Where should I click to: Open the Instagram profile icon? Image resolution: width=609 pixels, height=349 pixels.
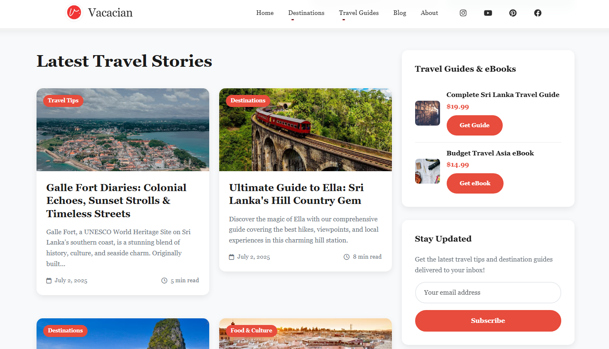(463, 13)
